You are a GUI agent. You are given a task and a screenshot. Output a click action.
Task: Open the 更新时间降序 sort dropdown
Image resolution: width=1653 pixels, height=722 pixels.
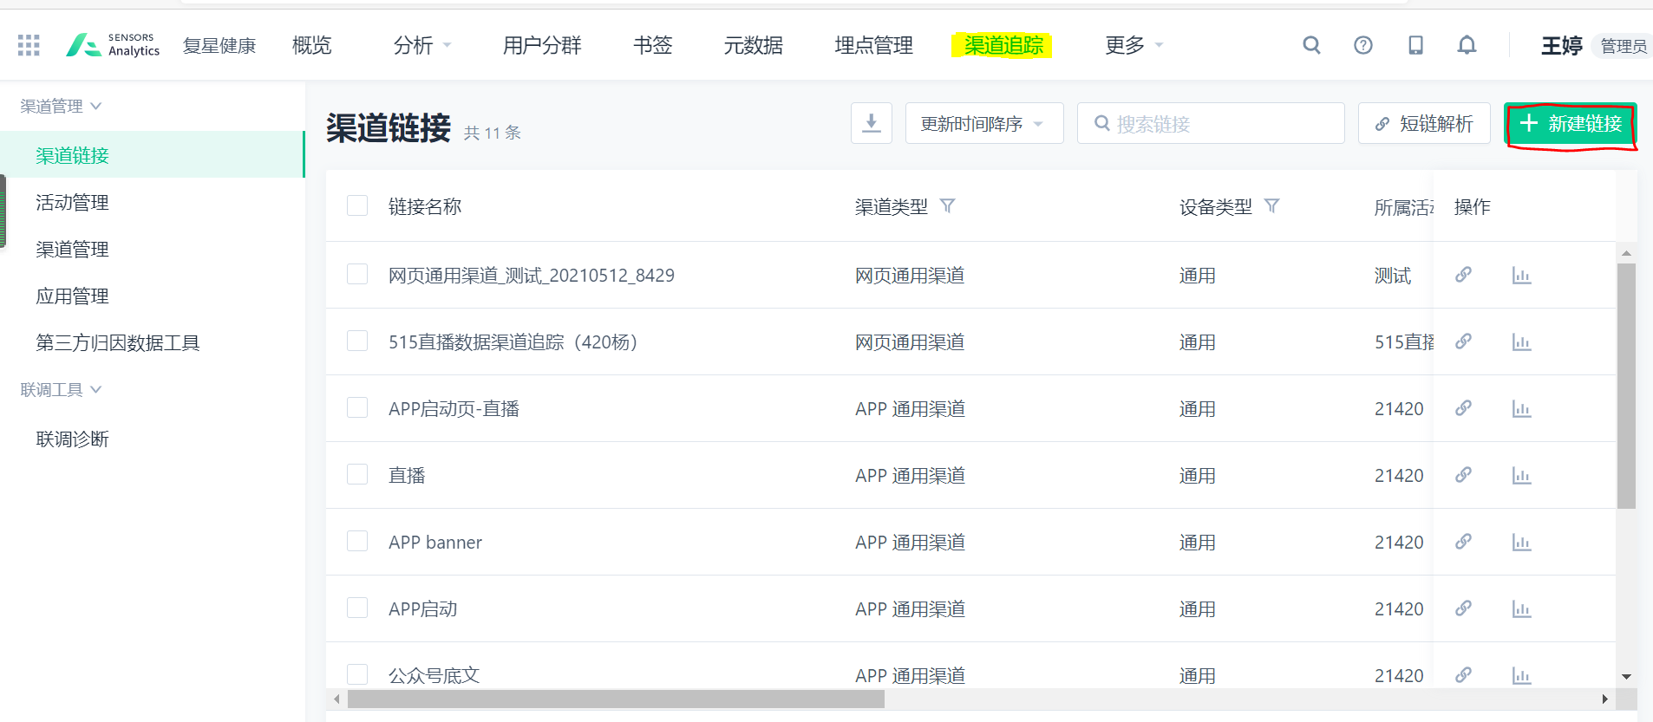click(x=983, y=124)
